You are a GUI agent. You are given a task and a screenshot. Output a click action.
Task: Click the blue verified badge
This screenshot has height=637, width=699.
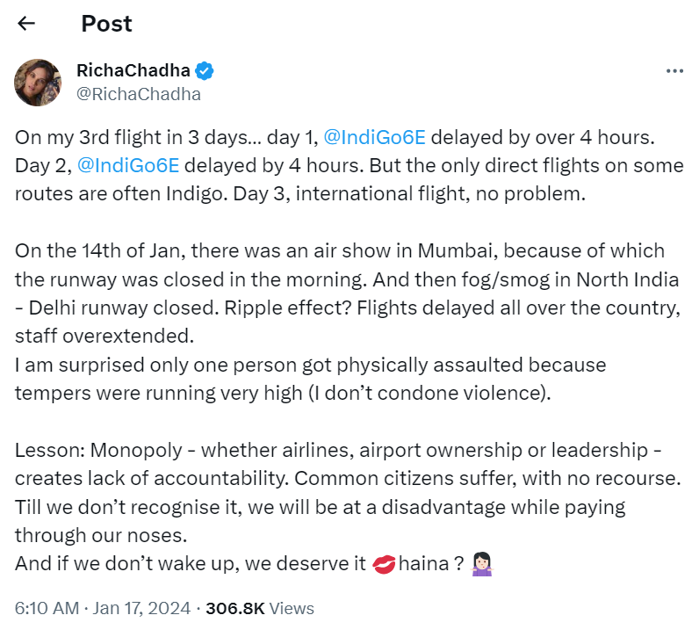(205, 71)
